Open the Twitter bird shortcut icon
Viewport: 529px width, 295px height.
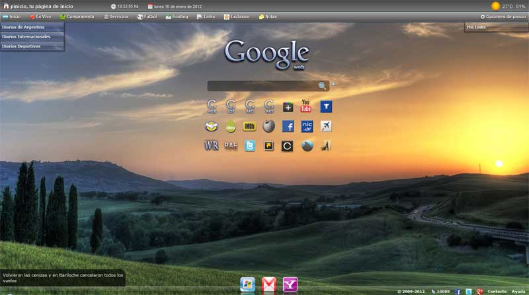click(x=249, y=146)
